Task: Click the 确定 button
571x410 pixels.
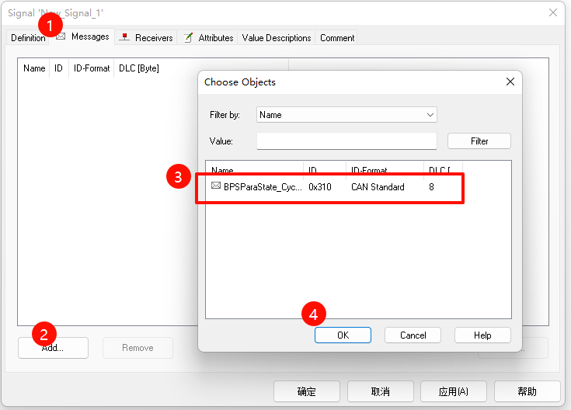Action: (307, 391)
